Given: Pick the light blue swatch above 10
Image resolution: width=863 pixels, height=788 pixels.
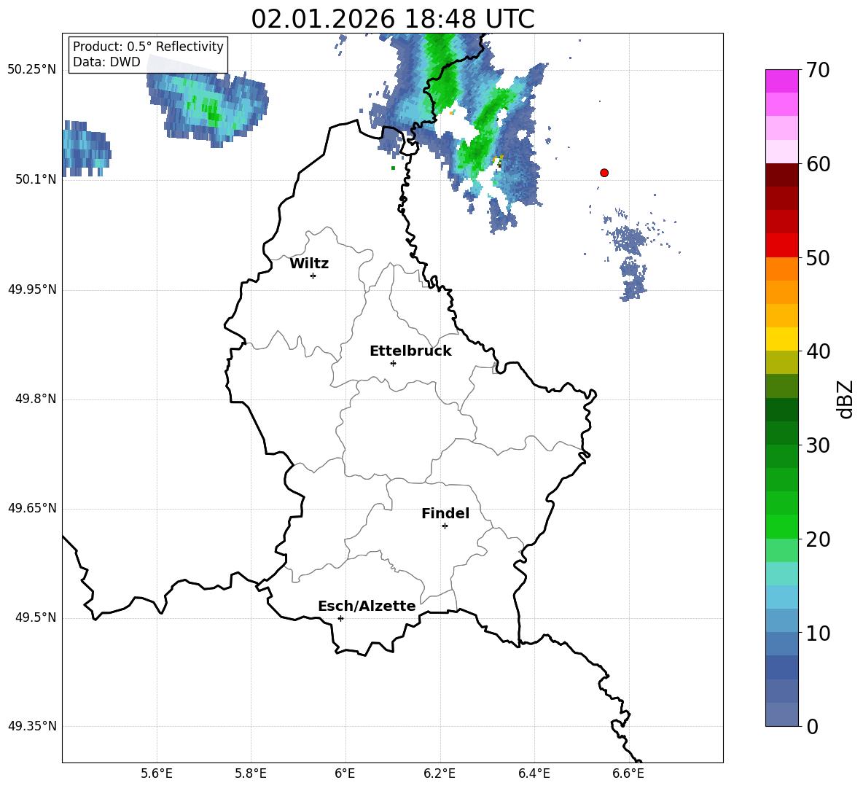Looking at the screenshot, I should pyautogui.click(x=781, y=620).
